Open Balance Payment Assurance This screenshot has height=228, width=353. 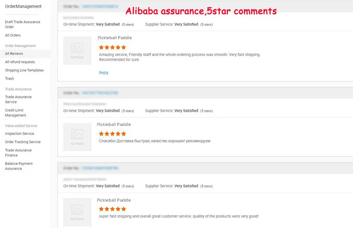click(19, 166)
